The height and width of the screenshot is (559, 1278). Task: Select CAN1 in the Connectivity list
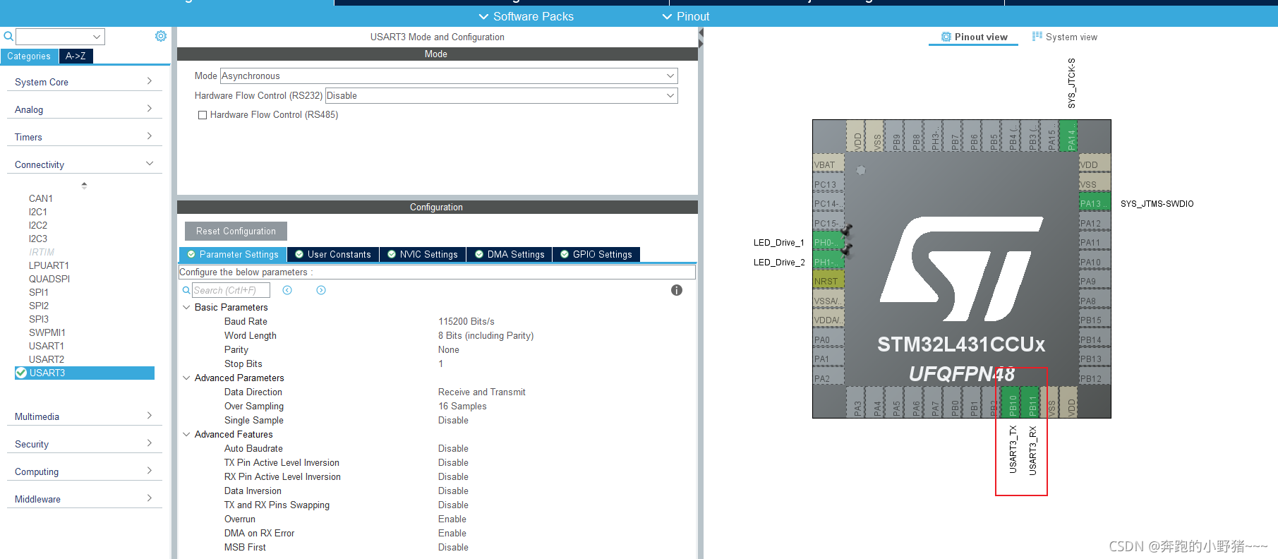41,198
